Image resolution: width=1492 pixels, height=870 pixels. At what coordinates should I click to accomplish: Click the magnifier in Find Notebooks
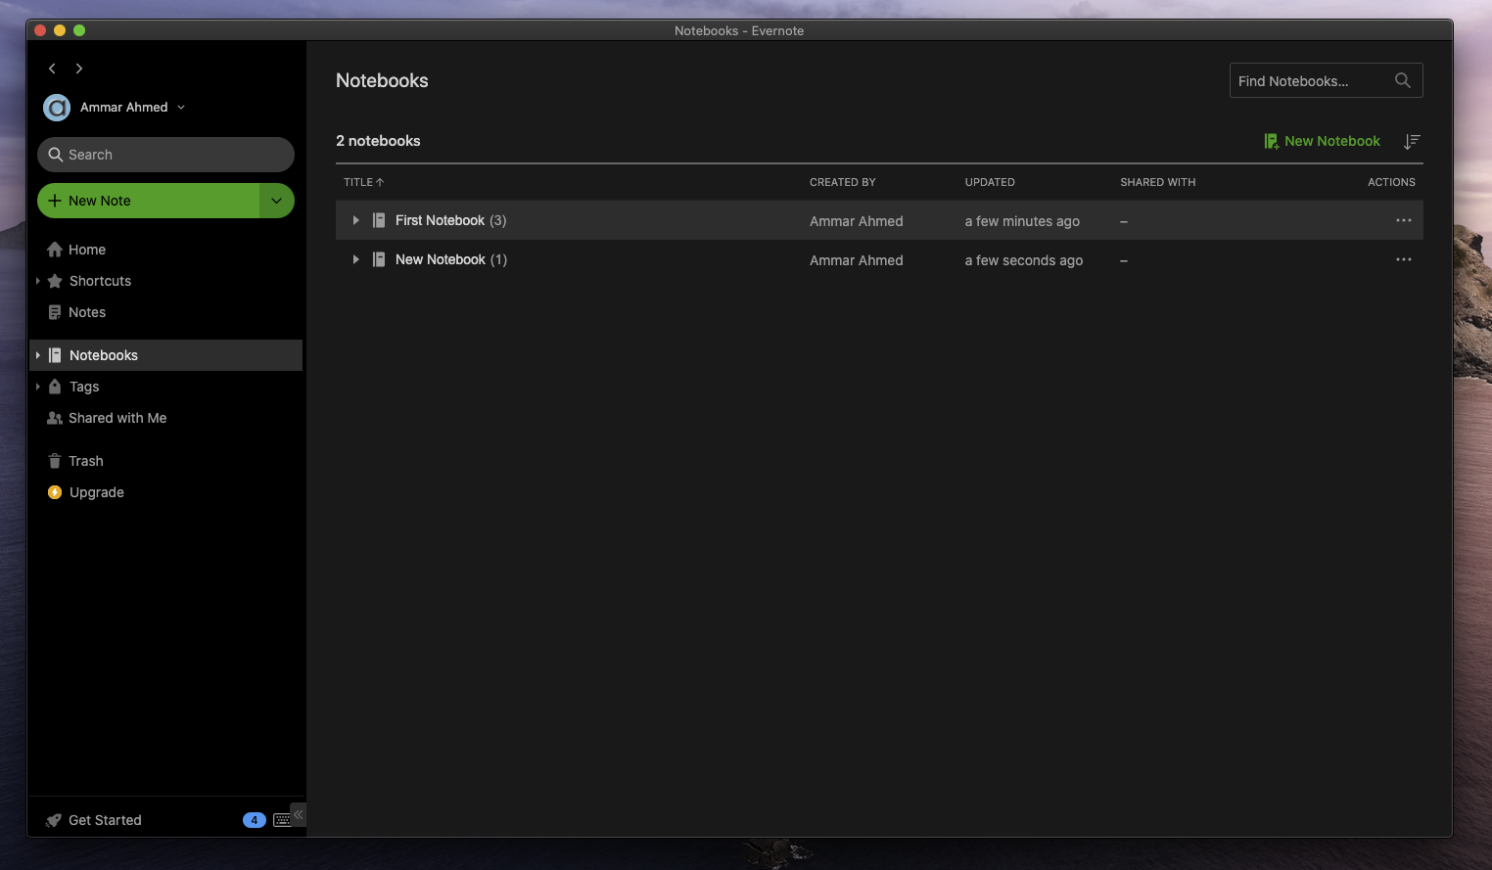[1402, 80]
